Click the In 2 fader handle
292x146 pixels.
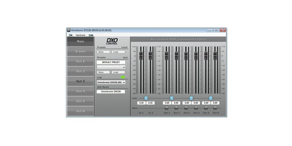(x=150, y=55)
